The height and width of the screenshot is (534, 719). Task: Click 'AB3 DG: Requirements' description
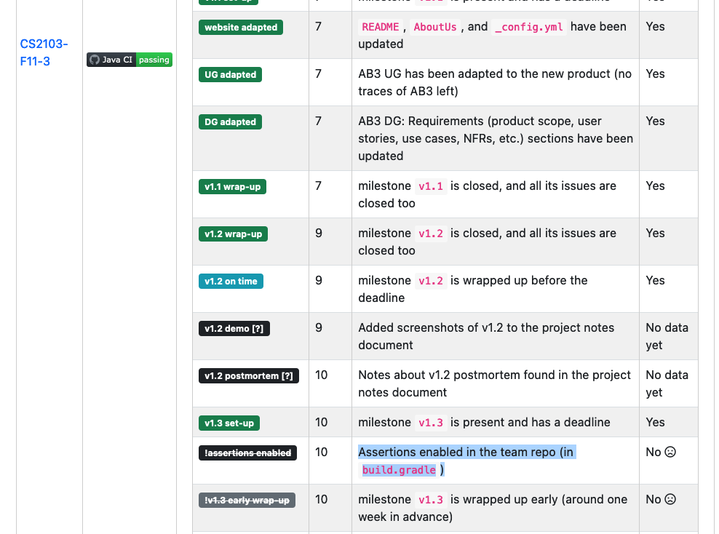496,138
